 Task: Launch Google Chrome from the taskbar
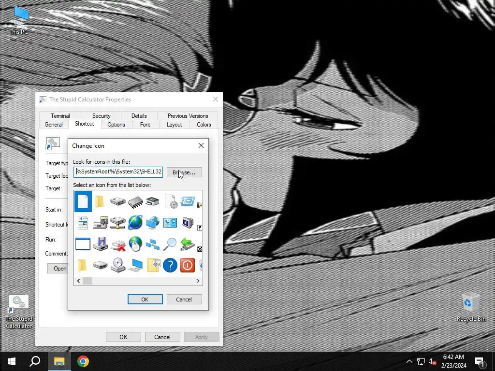point(83,361)
